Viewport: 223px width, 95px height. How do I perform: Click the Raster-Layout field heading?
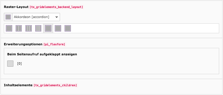pyautogui.click(x=16, y=7)
